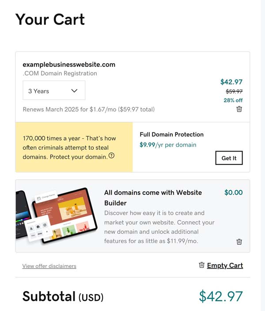
Task: Click the chevron arrow in years selector
Action: point(74,91)
